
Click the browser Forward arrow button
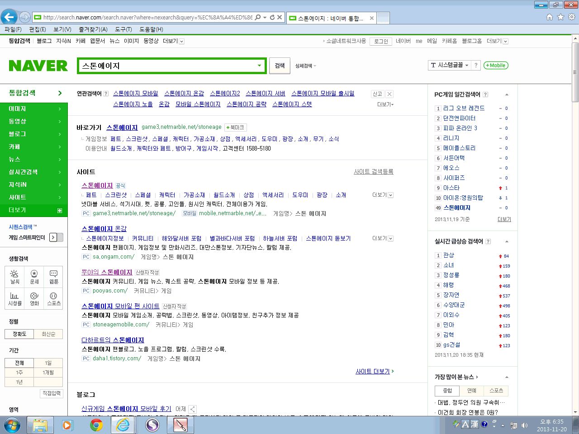25,17
